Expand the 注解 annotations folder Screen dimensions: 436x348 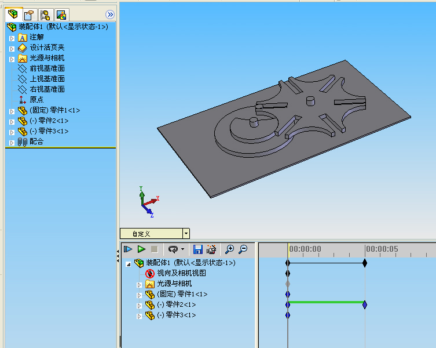(x=12, y=38)
